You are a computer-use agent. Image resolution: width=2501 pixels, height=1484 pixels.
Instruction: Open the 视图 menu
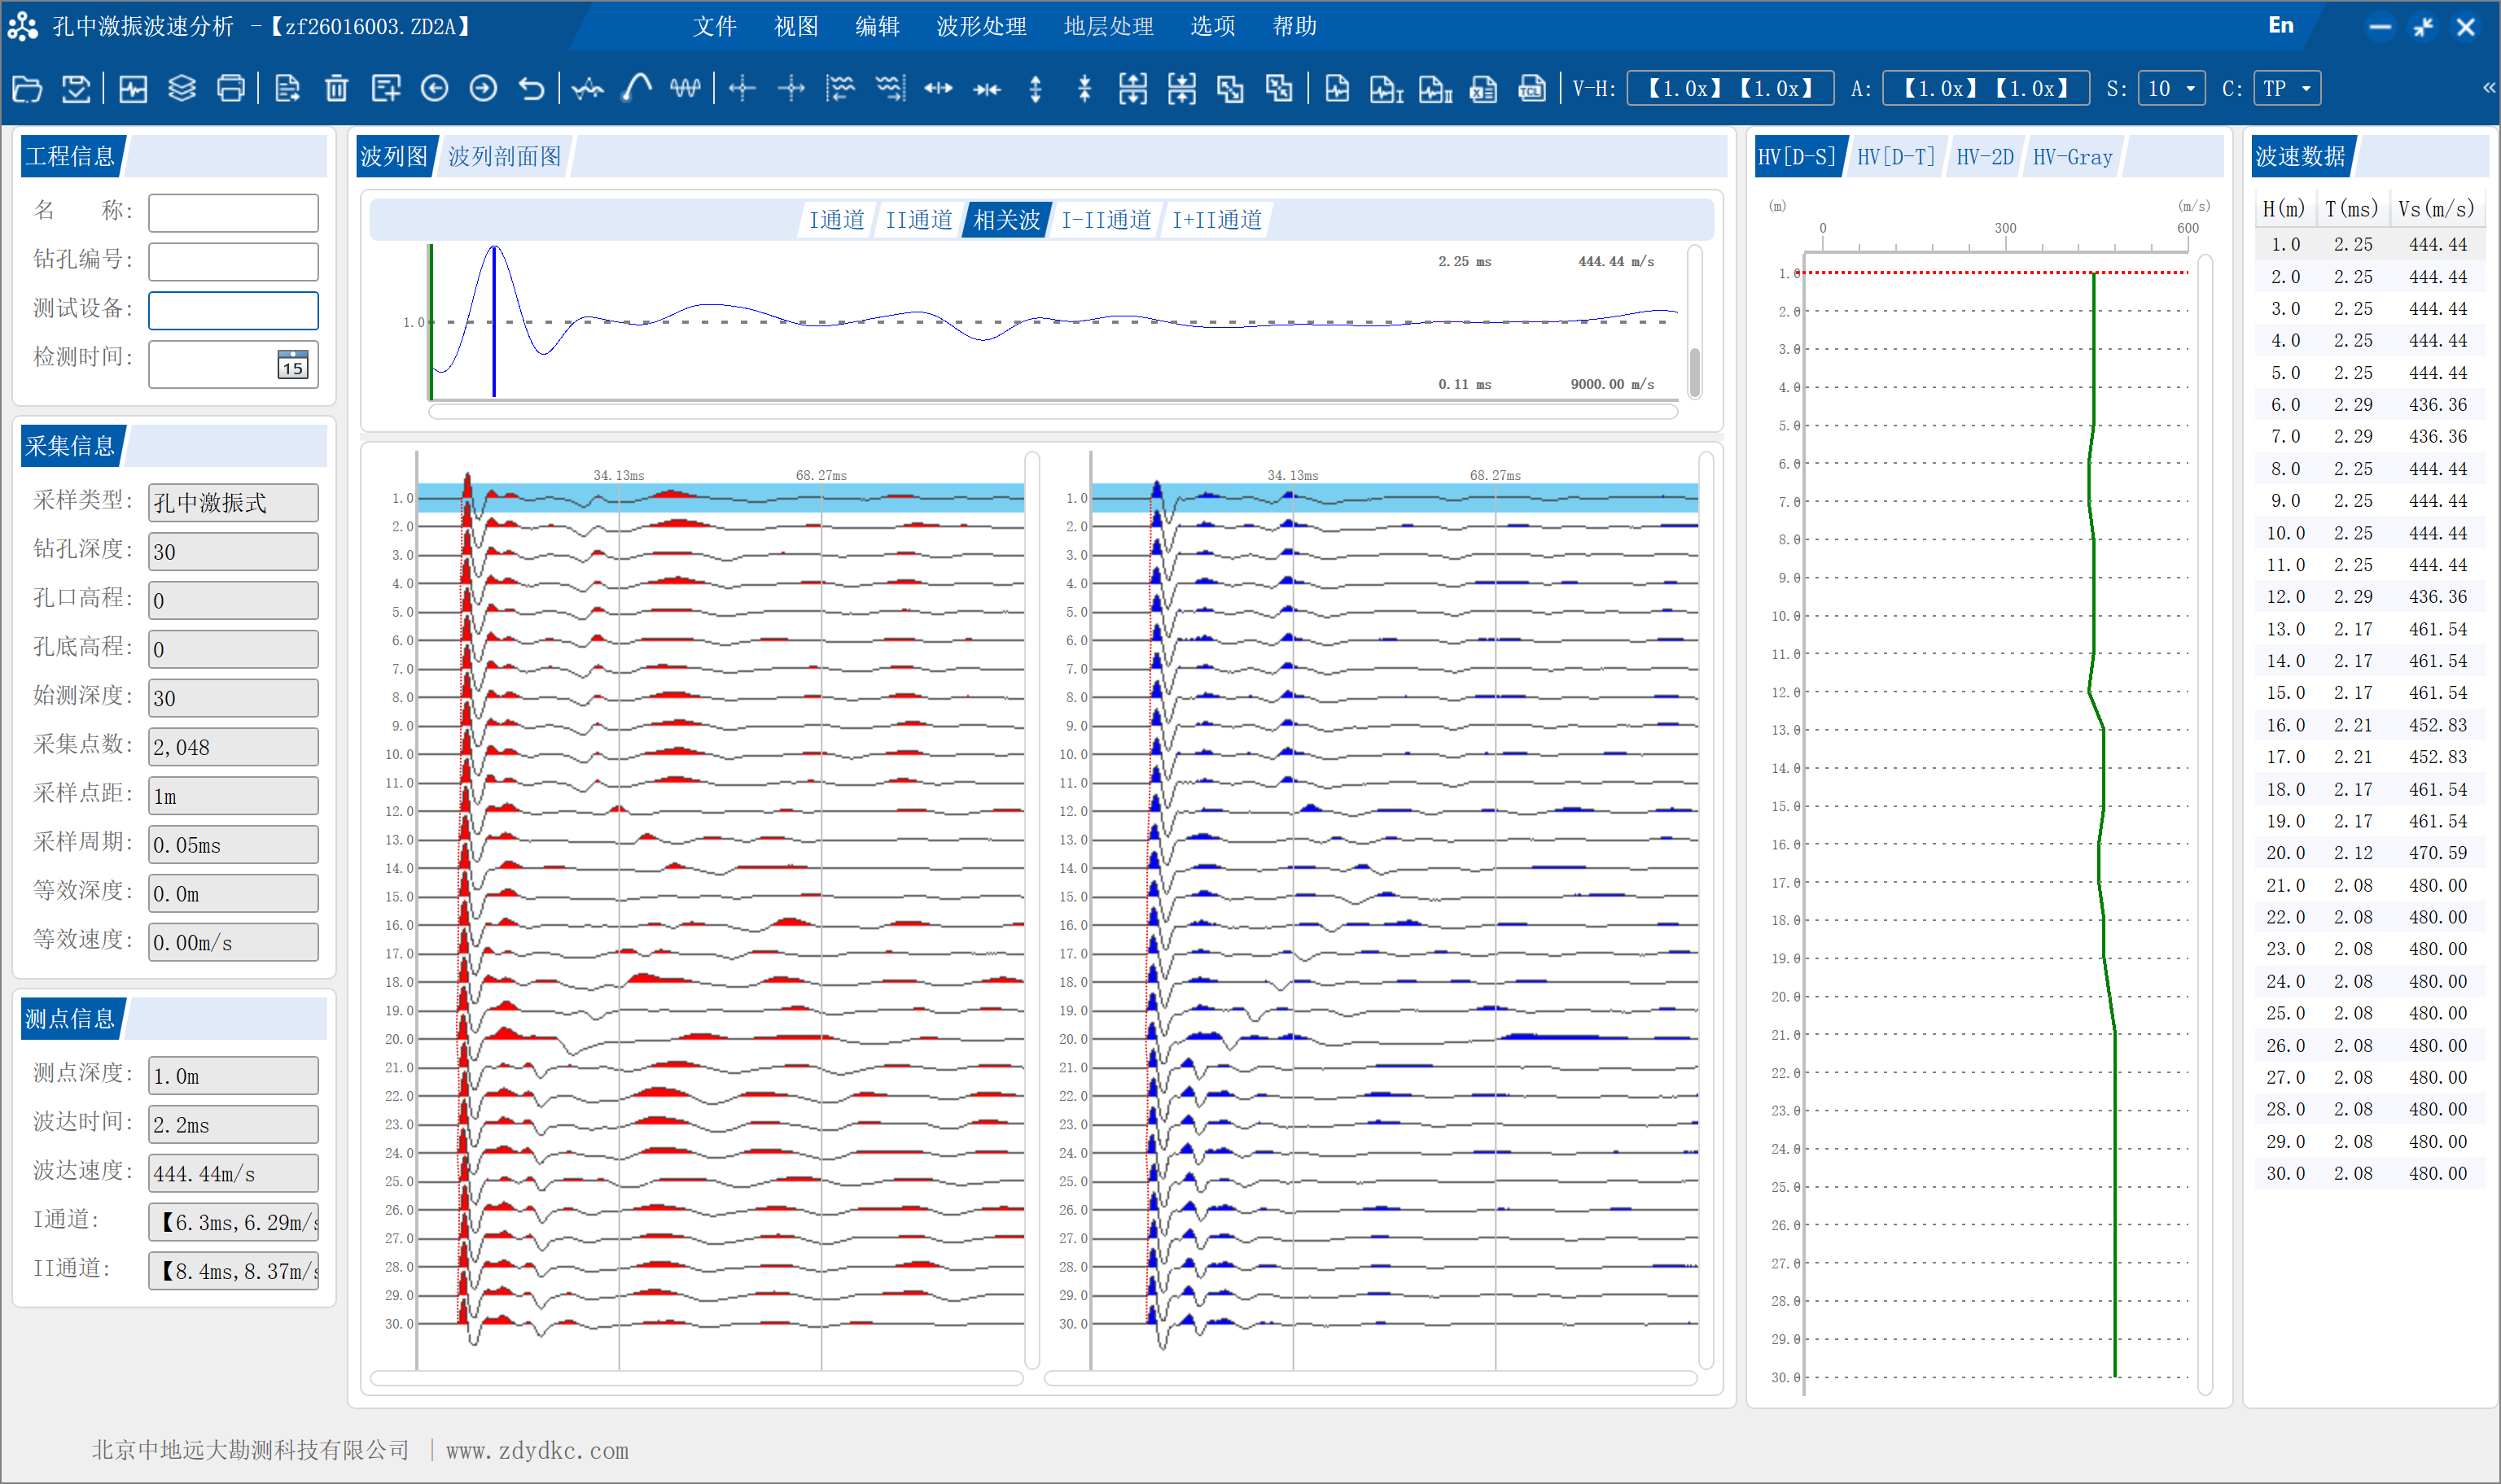pyautogui.click(x=795, y=26)
